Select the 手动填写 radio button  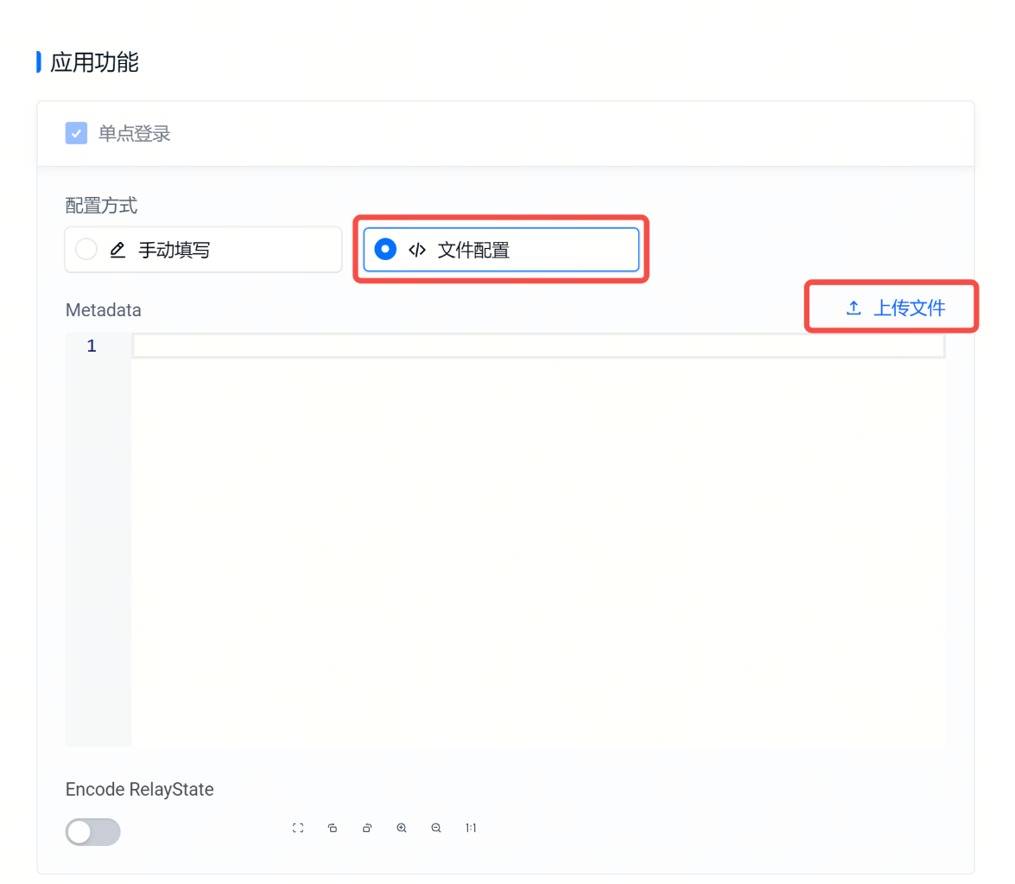tap(86, 250)
